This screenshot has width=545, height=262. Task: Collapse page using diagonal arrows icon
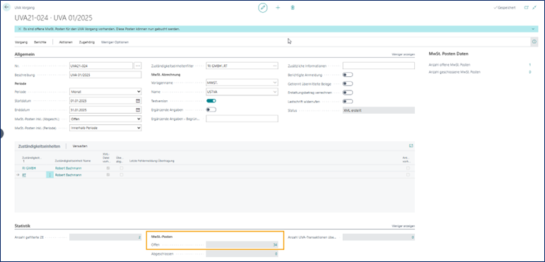(x=534, y=7)
